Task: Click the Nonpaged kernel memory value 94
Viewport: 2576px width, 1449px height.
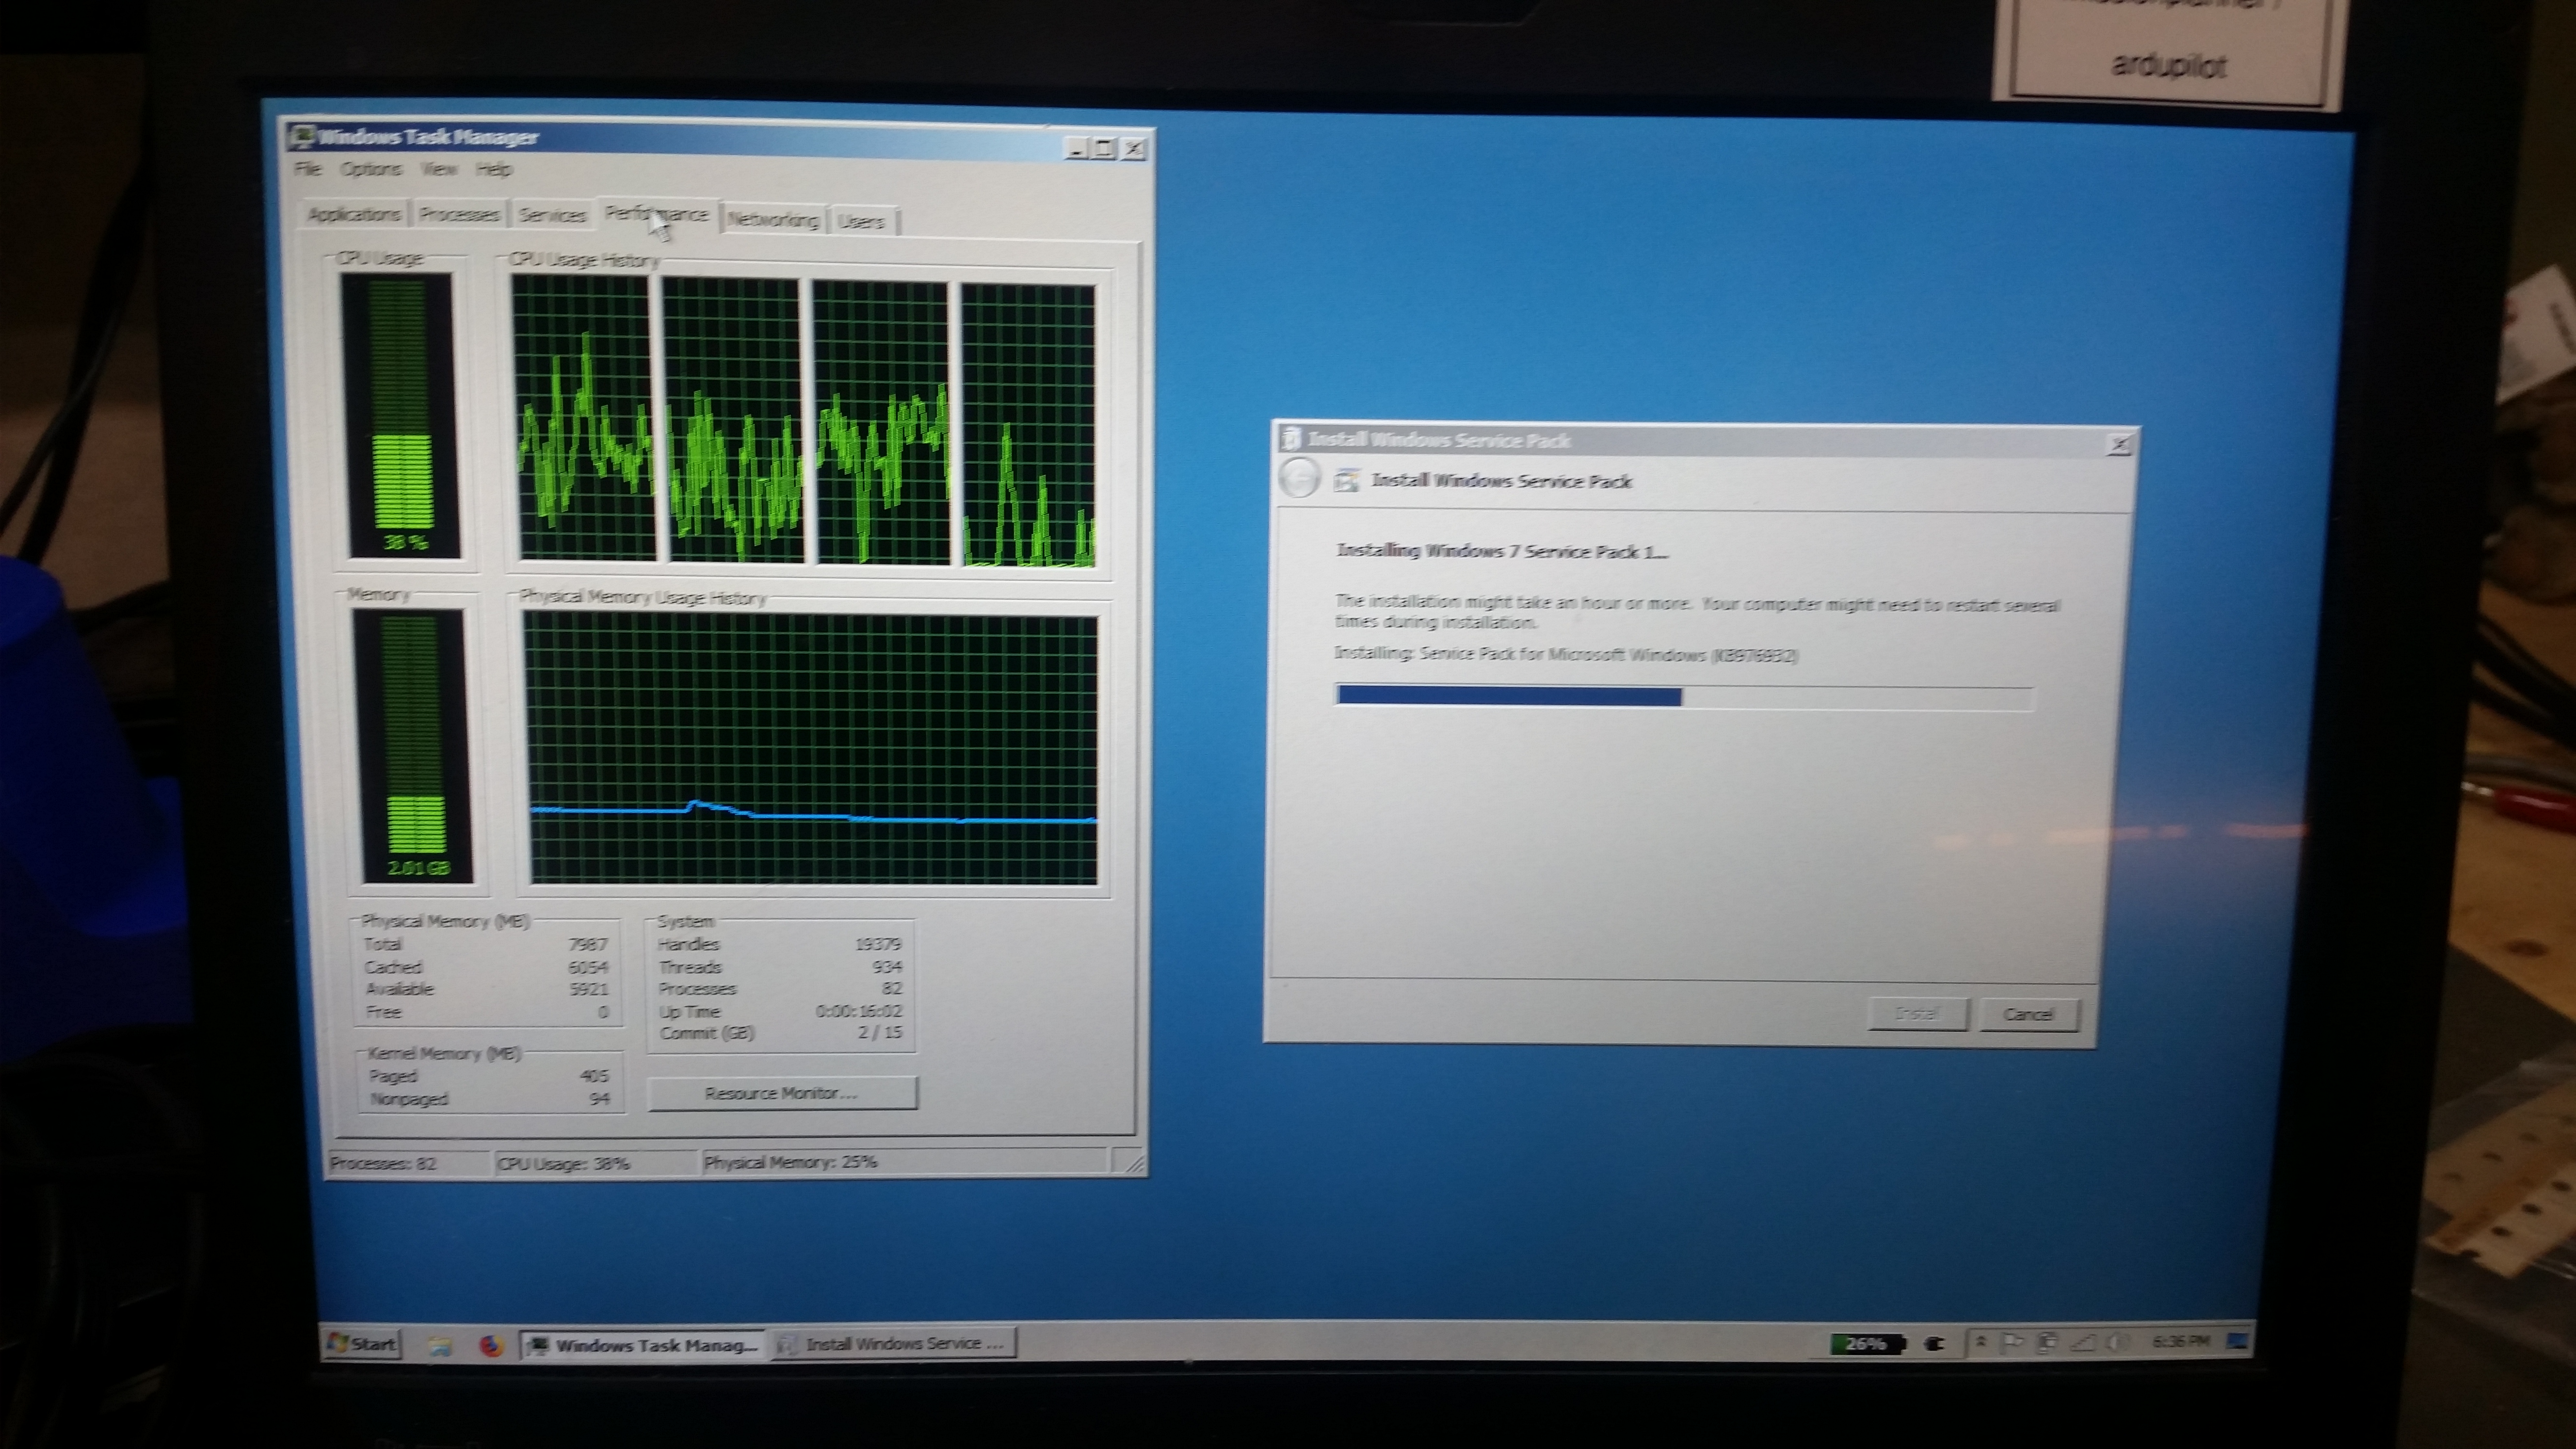Action: [600, 1099]
